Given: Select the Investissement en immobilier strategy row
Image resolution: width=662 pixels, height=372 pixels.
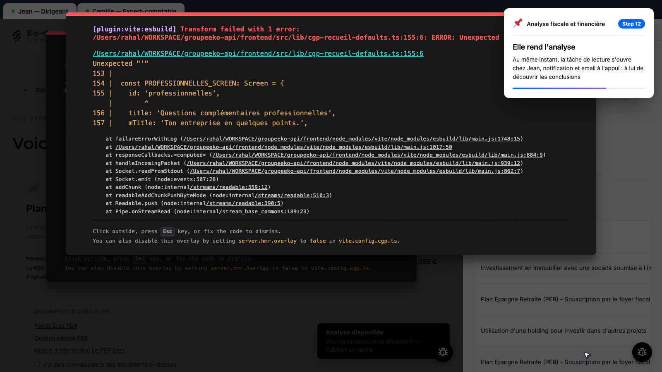Looking at the screenshot, I should [x=563, y=268].
